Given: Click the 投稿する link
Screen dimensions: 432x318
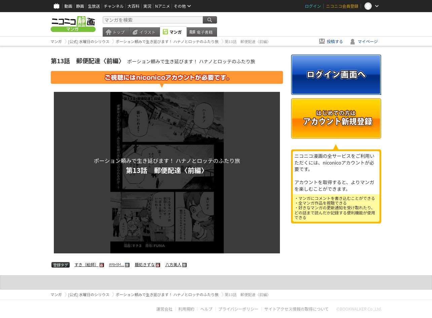Looking at the screenshot, I should point(335,41).
